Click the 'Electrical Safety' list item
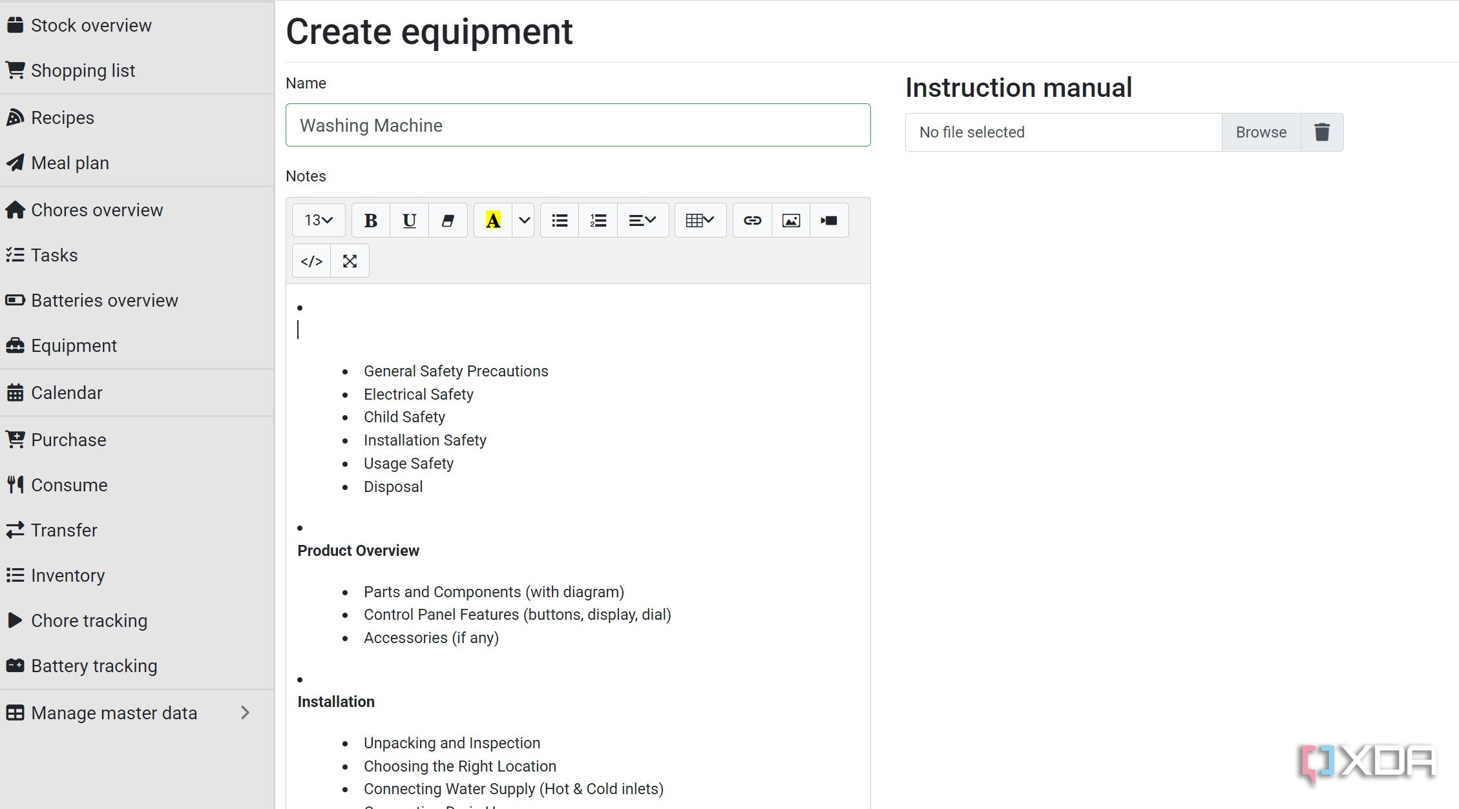Viewport: 1459px width, 809px height. [x=418, y=394]
